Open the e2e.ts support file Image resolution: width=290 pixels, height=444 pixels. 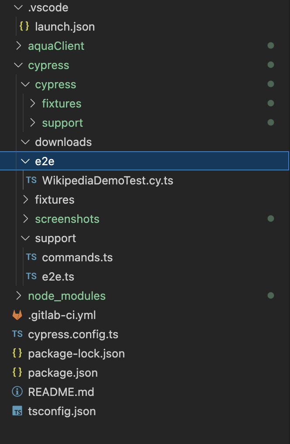(x=58, y=277)
